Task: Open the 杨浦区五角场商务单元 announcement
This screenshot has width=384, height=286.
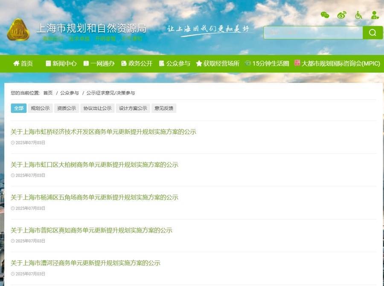Action: 95,197
